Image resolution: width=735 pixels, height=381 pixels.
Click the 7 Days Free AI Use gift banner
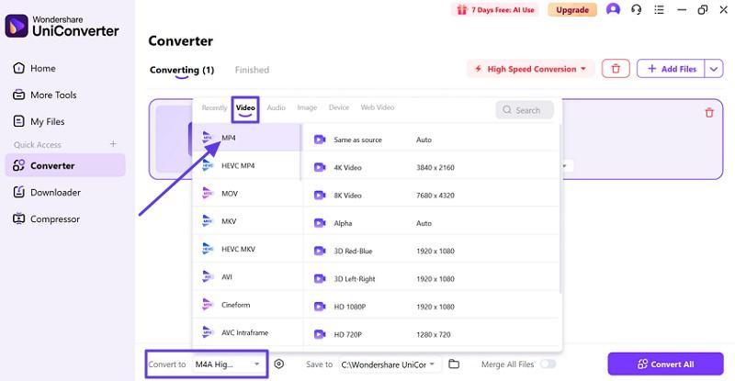pos(496,10)
